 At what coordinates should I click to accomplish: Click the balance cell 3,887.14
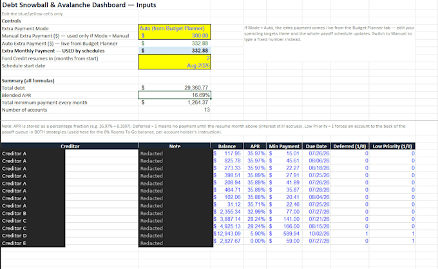pos(227,219)
